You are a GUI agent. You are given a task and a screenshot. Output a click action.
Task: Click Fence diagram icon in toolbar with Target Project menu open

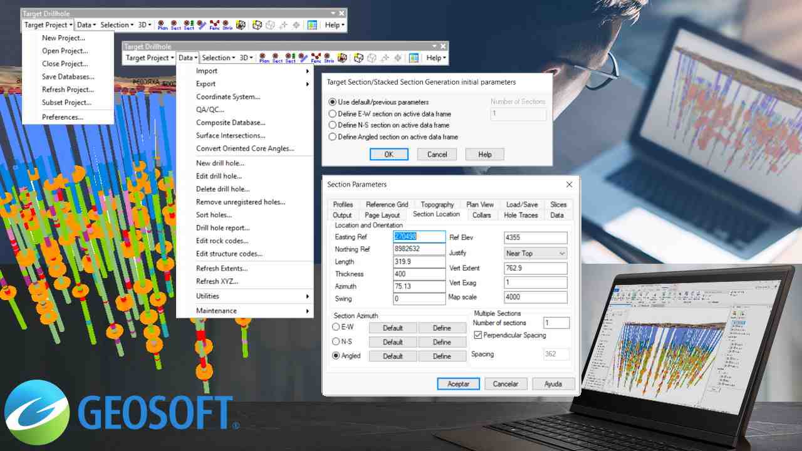coord(214,25)
